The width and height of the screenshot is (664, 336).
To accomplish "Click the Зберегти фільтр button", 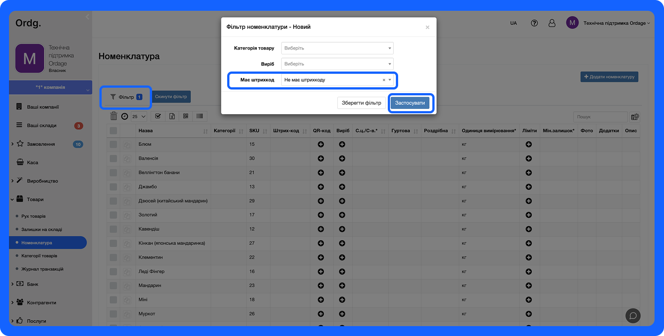I will pos(361,103).
